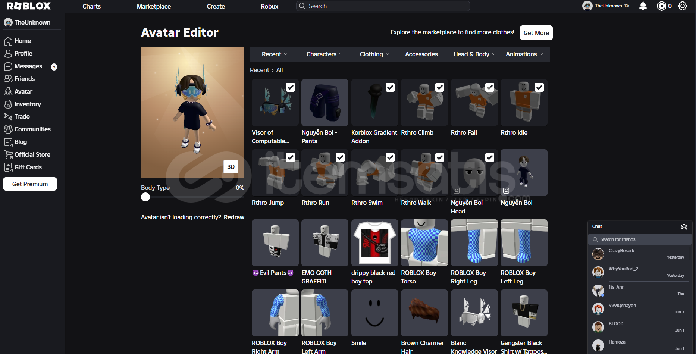
Task: Click 1ts_Ann's chat avatar
Action: tap(598, 291)
